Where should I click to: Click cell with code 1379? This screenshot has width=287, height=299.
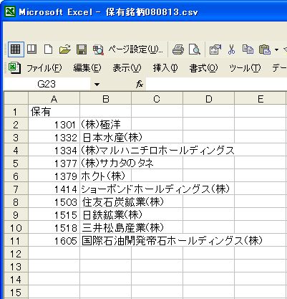(x=54, y=176)
